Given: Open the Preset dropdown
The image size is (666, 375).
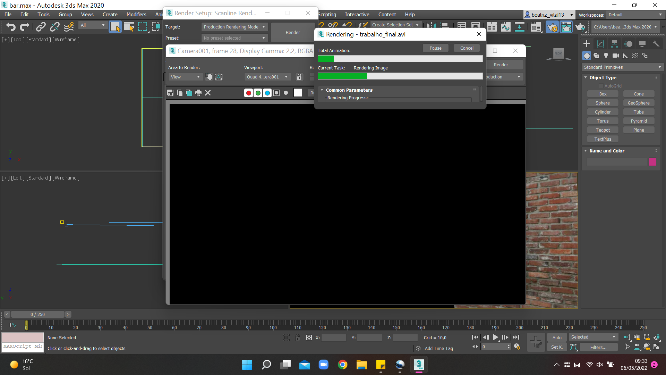Looking at the screenshot, I should point(234,38).
